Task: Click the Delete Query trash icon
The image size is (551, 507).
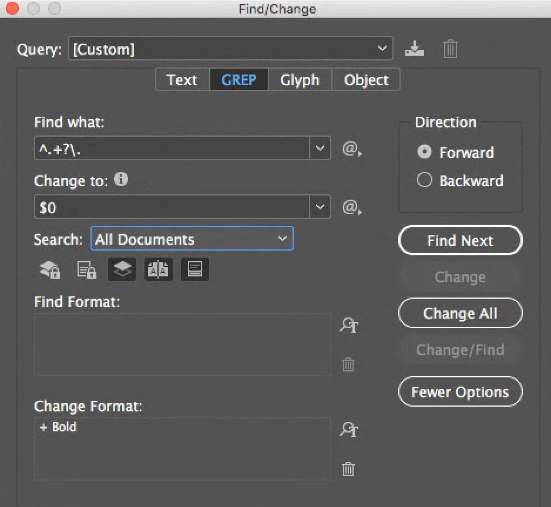Action: click(450, 49)
